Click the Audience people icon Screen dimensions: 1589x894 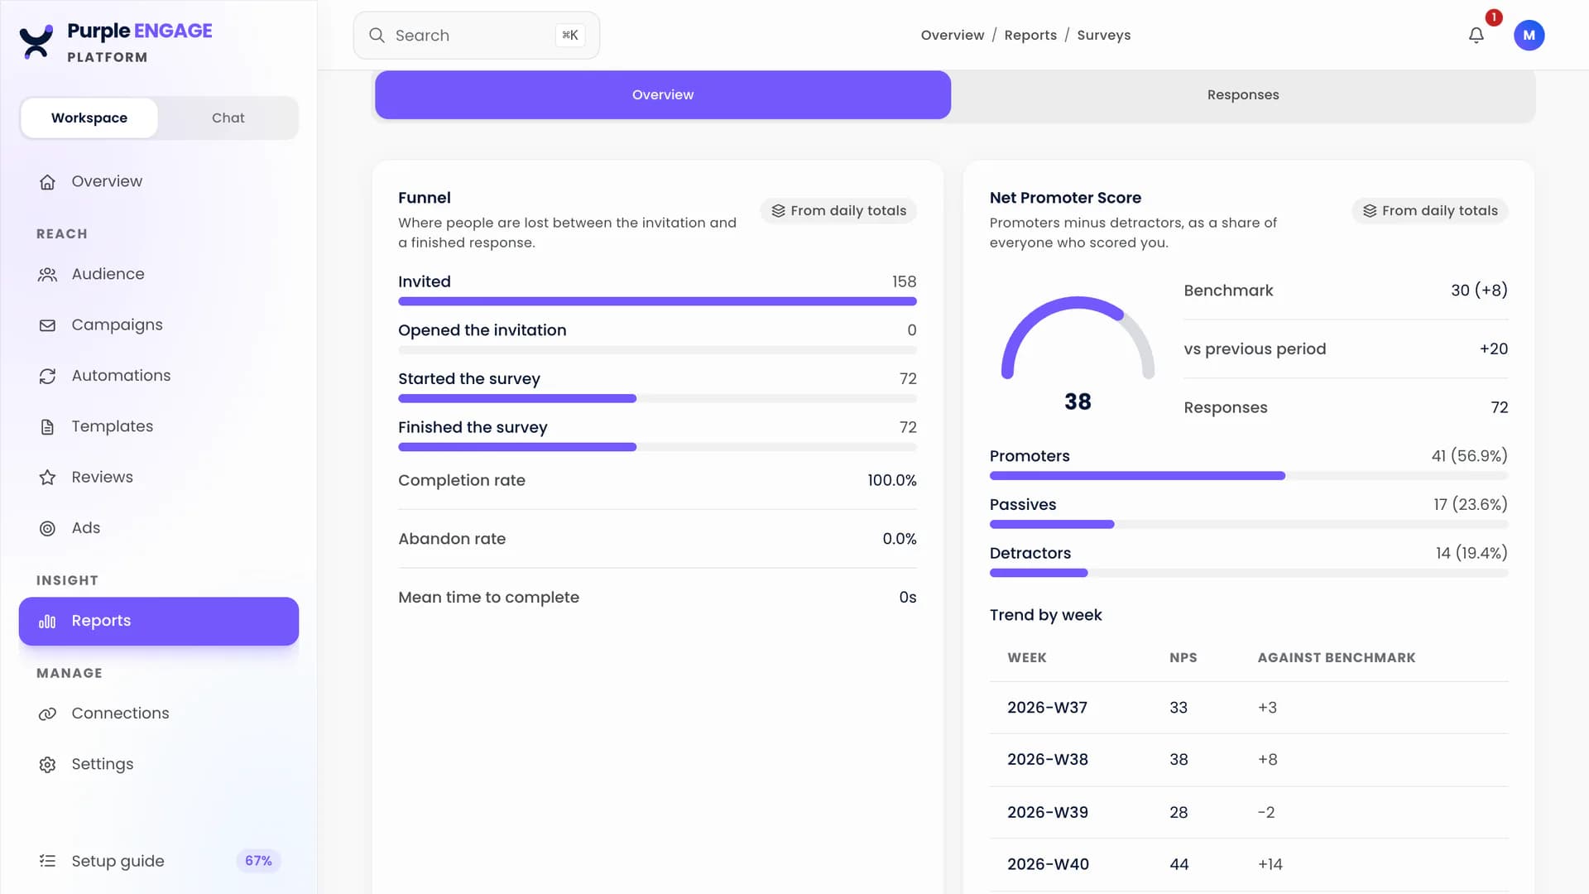pyautogui.click(x=47, y=275)
